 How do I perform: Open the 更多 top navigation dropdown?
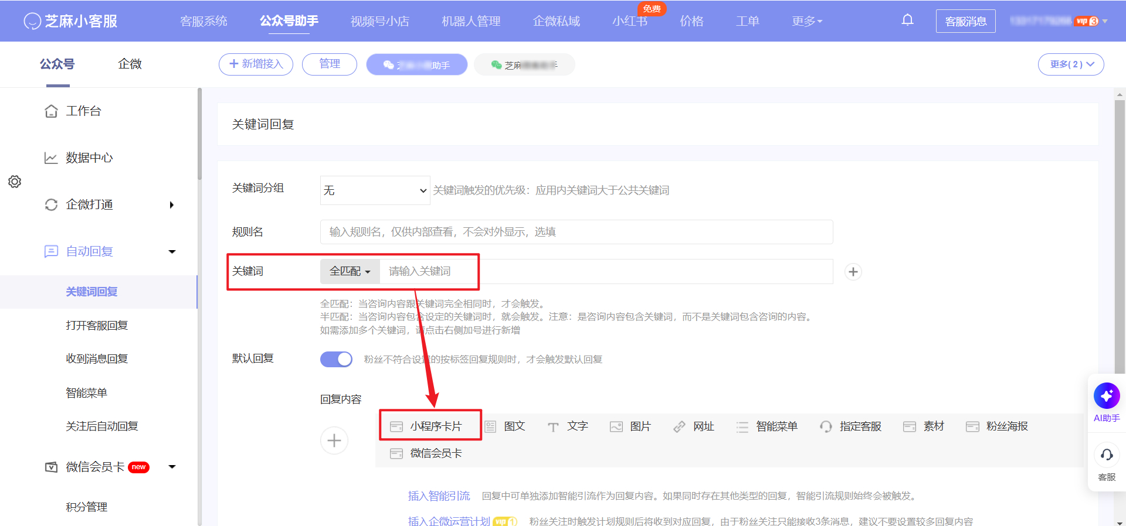(x=807, y=21)
